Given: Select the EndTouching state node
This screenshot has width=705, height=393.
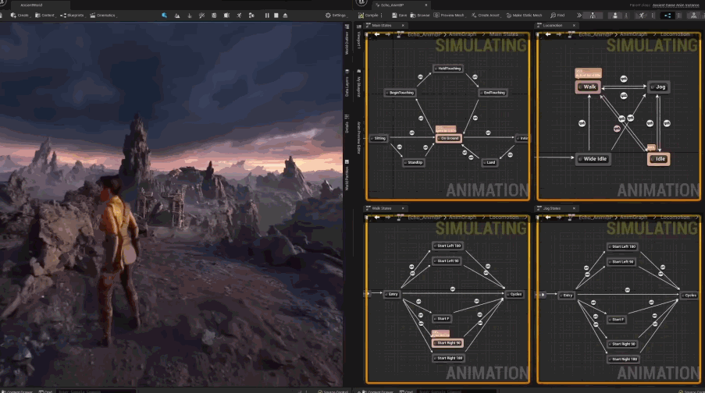Looking at the screenshot, I should click(493, 93).
